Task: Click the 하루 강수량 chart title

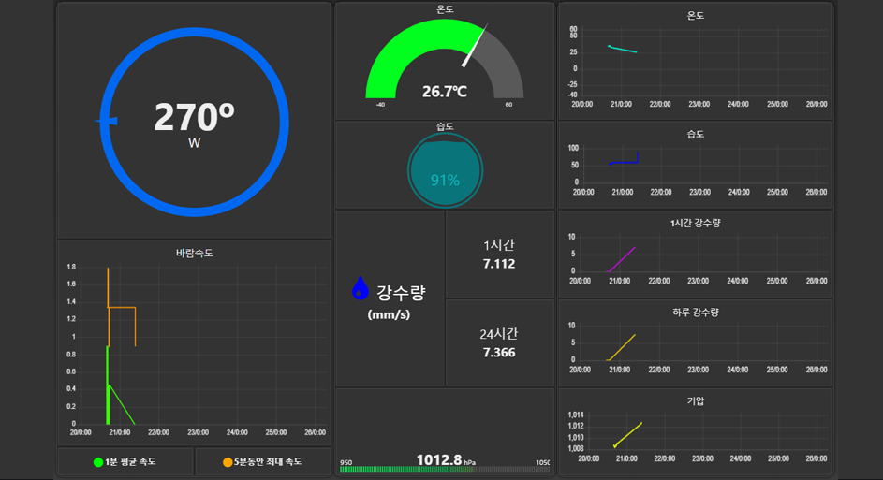Action: 696,313
